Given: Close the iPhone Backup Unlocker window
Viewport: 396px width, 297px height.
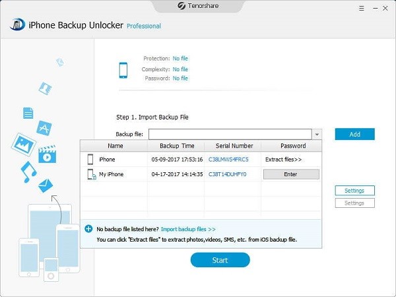Looking at the screenshot, I should [x=385, y=9].
